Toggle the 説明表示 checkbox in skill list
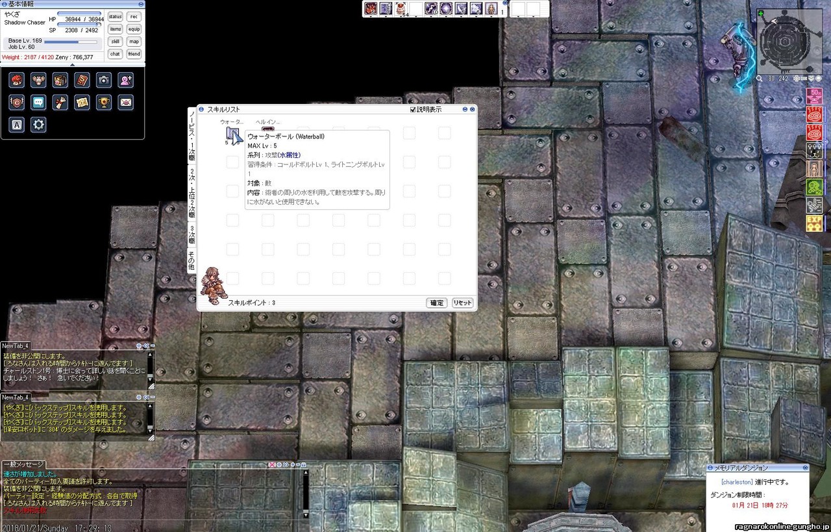Viewport: 831px width, 532px height. coord(413,110)
